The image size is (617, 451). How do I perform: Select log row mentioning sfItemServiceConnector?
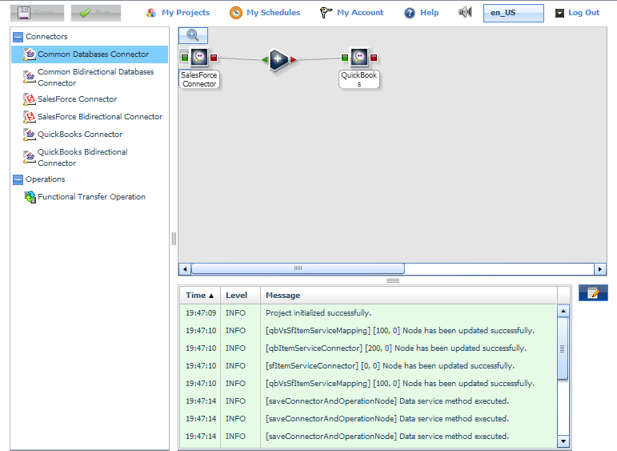(x=368, y=366)
